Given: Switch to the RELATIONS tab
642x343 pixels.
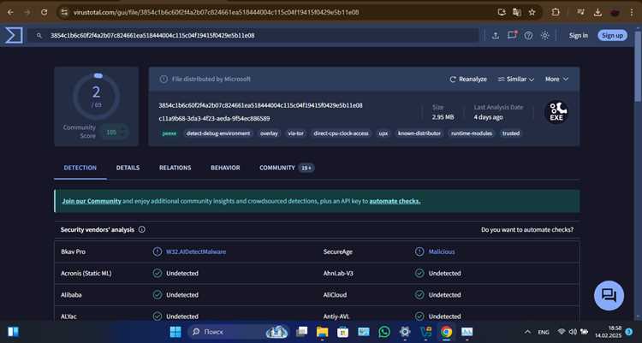Looking at the screenshot, I should point(175,168).
